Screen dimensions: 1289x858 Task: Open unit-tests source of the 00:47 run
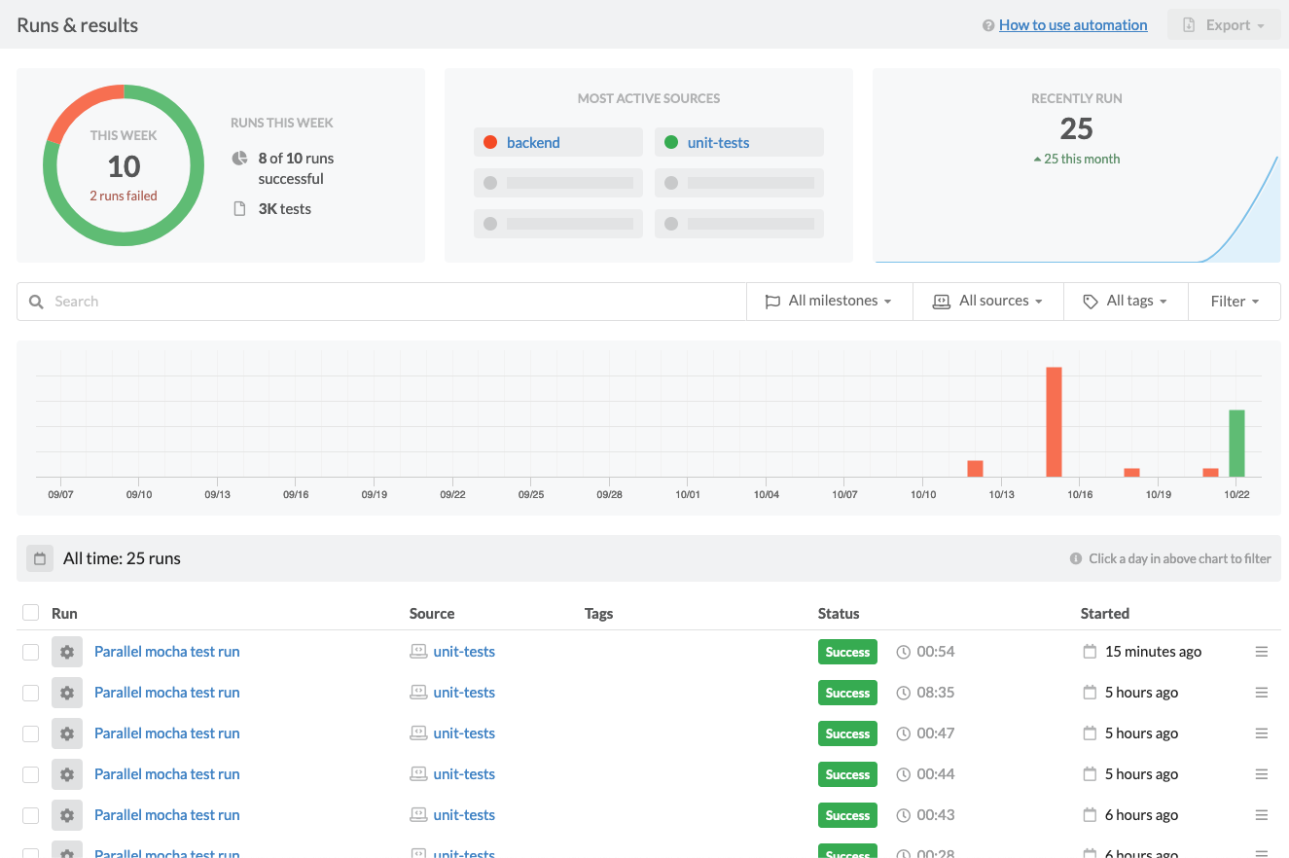(x=464, y=733)
